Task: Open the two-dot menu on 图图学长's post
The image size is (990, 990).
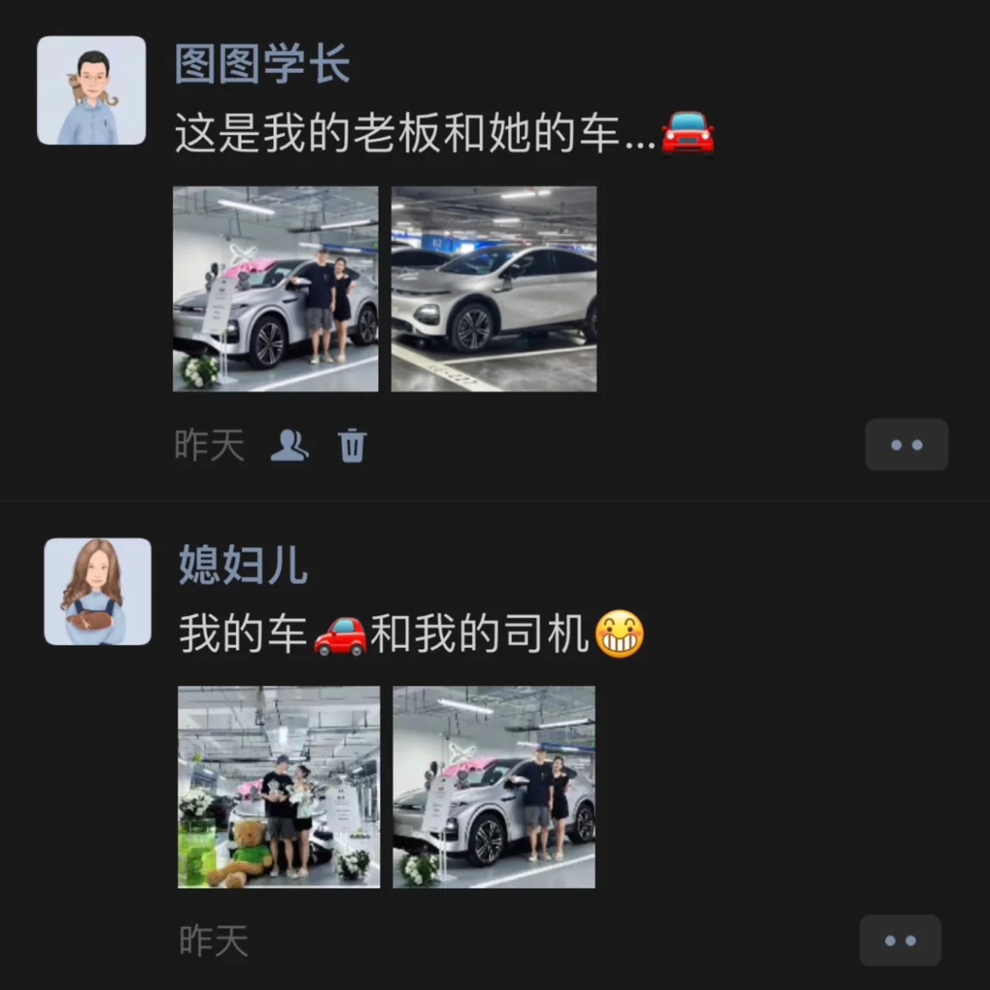Action: [x=906, y=444]
